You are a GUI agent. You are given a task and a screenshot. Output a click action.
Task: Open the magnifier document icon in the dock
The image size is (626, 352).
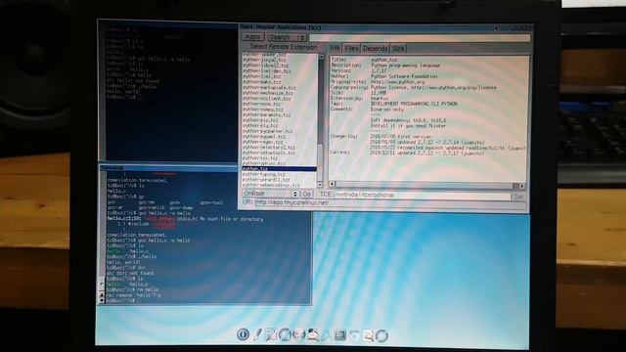click(368, 335)
